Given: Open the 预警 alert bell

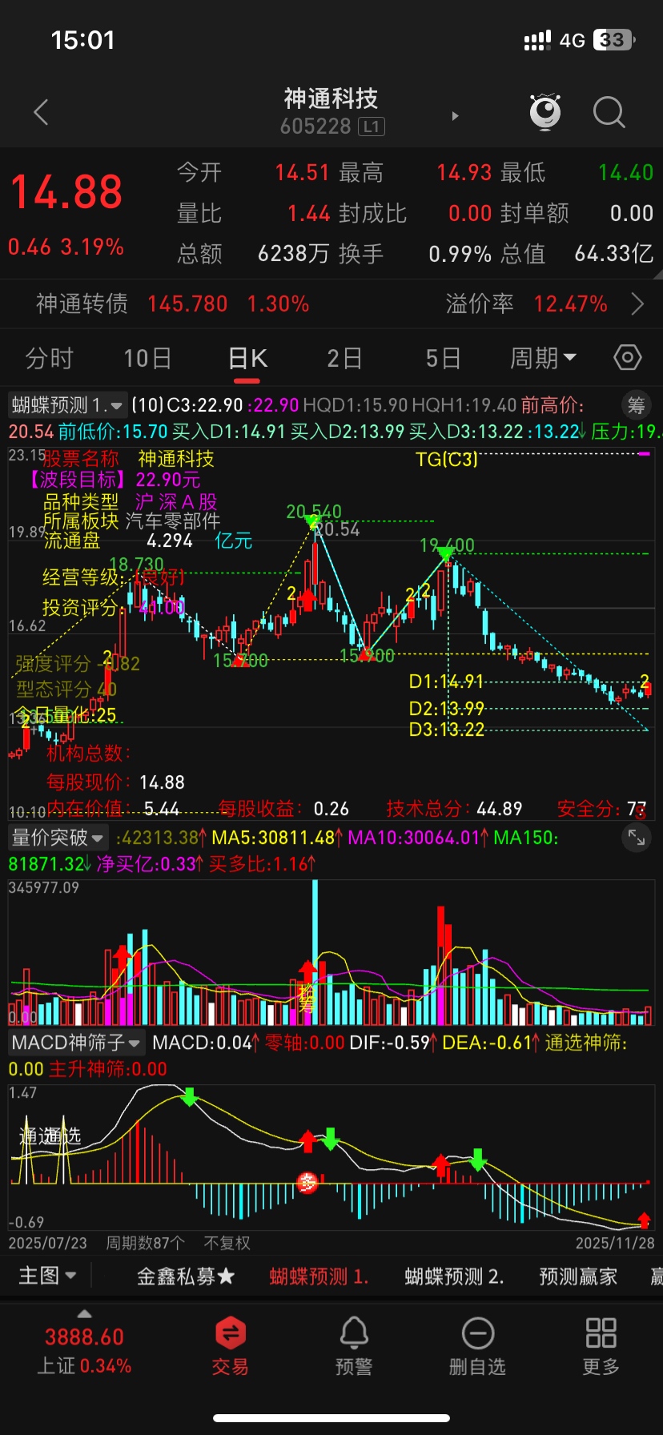Looking at the screenshot, I should point(354,1345).
